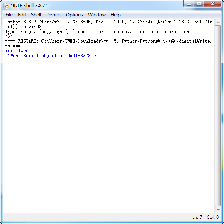Open the Options menu

click(x=74, y=15)
